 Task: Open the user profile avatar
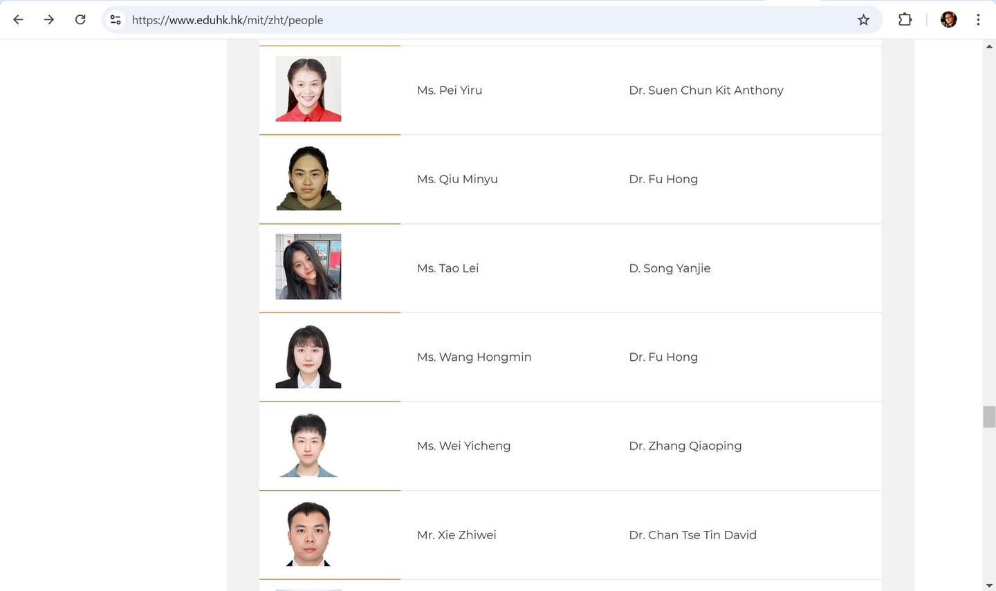click(948, 20)
